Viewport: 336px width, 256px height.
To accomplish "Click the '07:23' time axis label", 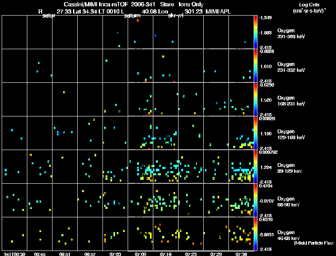I will (x=191, y=254).
